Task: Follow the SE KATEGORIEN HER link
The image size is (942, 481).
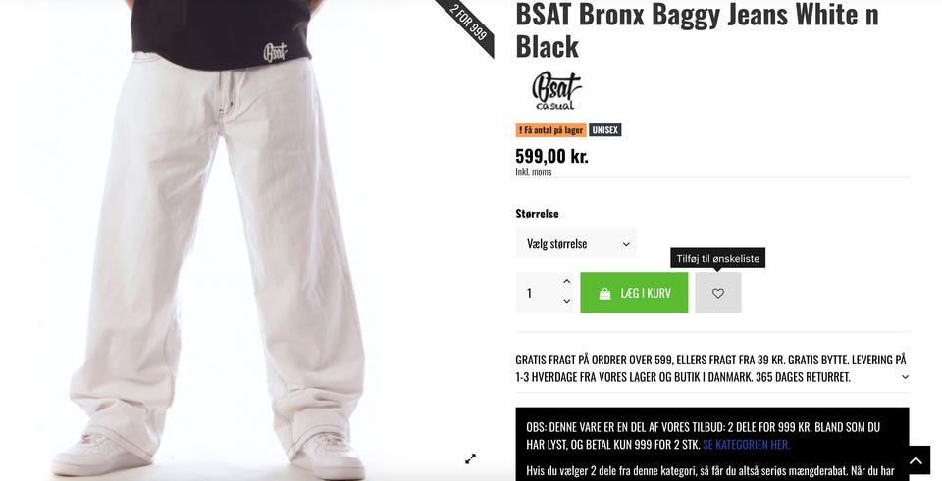Action: tap(746, 445)
